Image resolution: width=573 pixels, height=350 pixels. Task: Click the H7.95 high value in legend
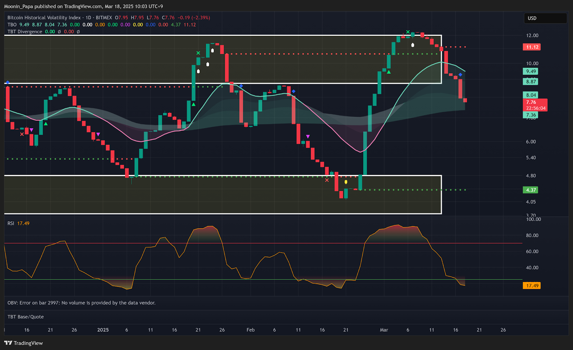pos(137,18)
